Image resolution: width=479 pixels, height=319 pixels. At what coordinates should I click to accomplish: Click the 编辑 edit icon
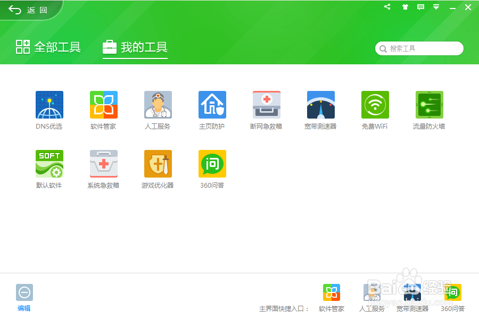click(24, 292)
